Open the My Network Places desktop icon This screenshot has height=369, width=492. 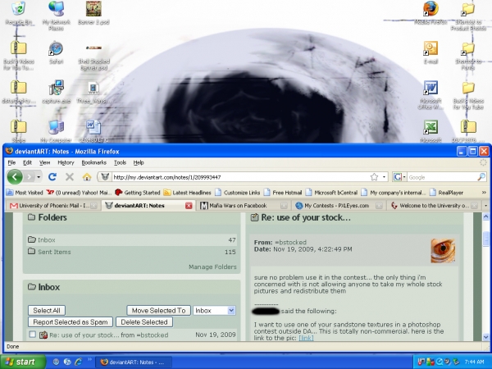point(56,16)
